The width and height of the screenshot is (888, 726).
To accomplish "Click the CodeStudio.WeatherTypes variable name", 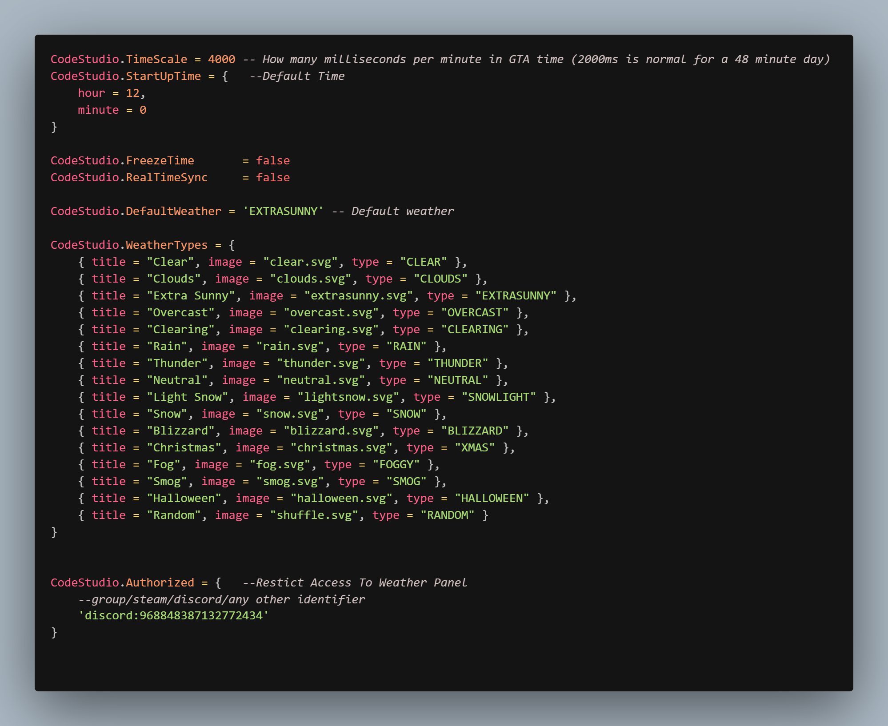I will point(129,245).
